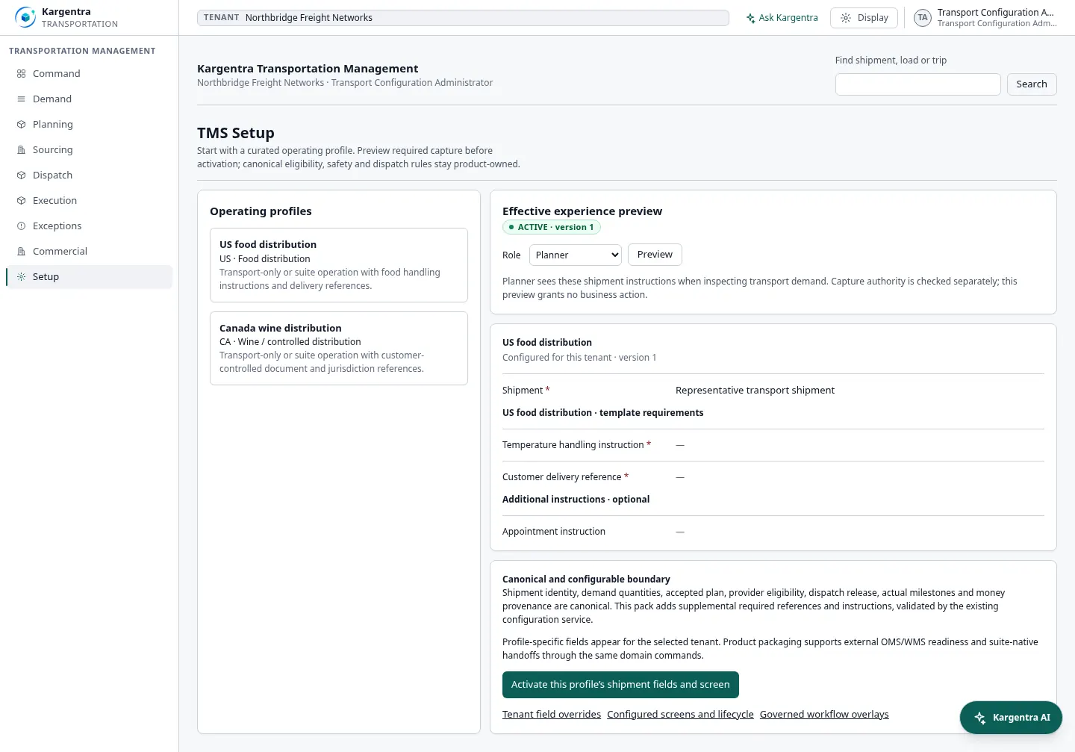Activate this profile's shipment fields and screen

click(x=620, y=685)
